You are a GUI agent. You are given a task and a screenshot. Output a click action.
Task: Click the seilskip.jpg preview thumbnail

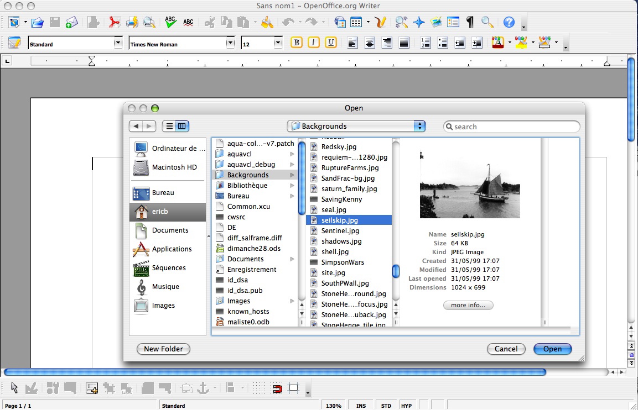click(470, 185)
